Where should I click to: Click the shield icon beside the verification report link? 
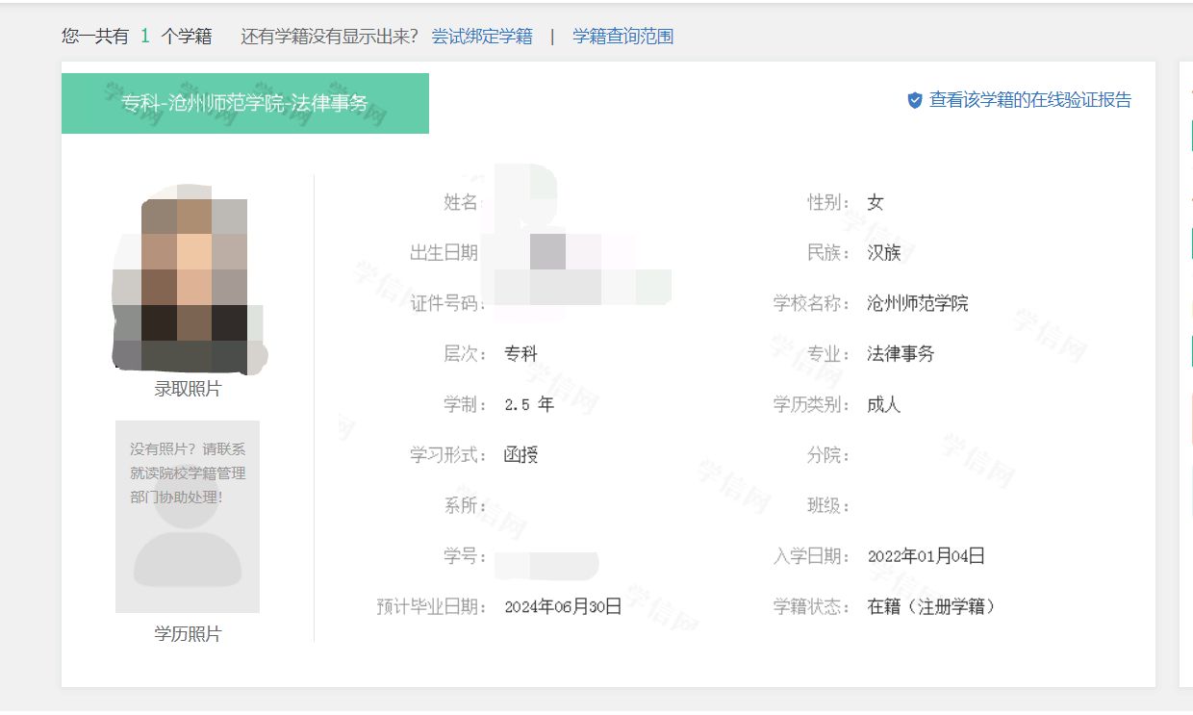[915, 100]
